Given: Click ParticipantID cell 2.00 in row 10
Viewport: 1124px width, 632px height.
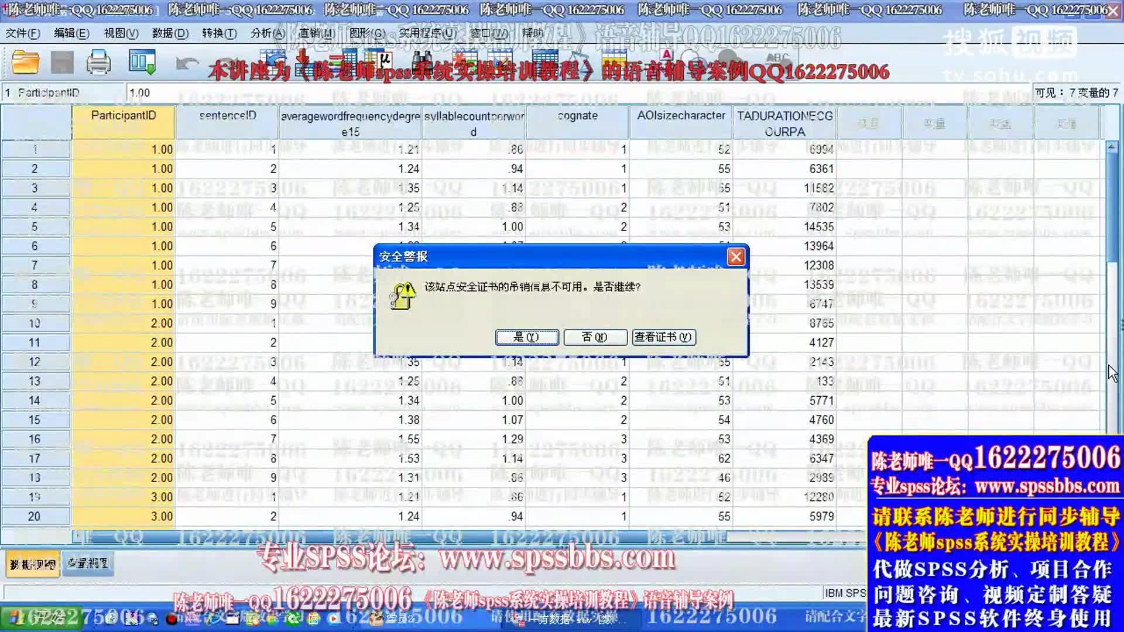Looking at the screenshot, I should point(124,323).
